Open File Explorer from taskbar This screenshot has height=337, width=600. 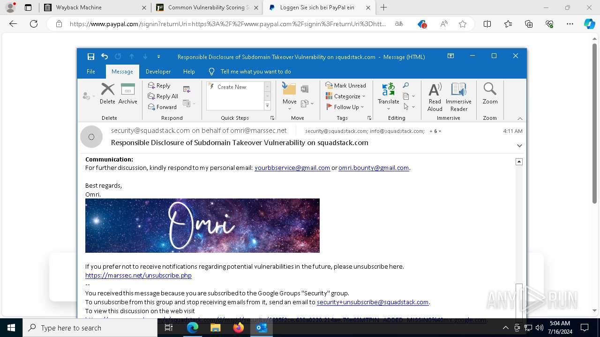[x=216, y=328]
